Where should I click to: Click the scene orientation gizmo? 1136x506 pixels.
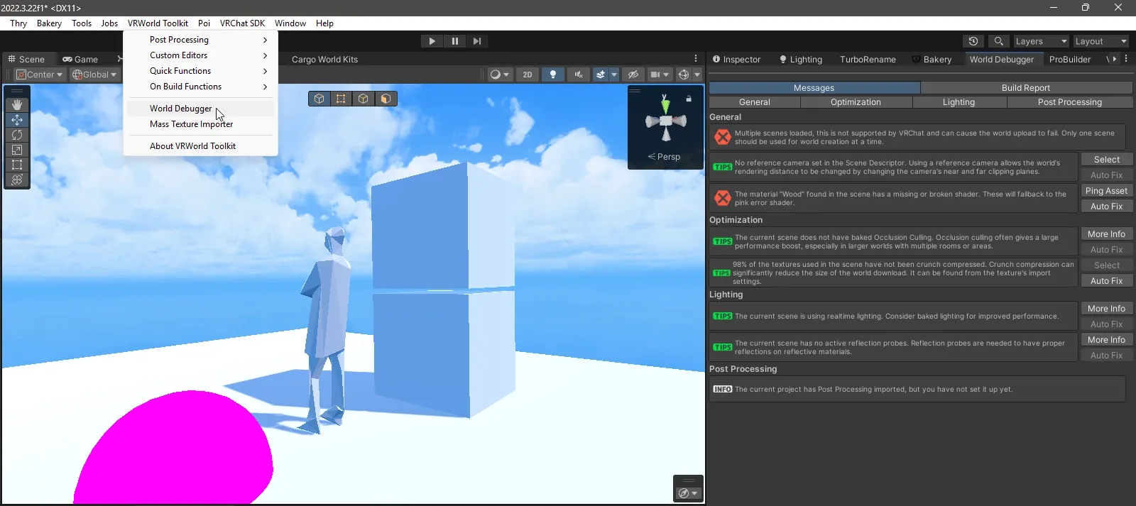pyautogui.click(x=665, y=121)
